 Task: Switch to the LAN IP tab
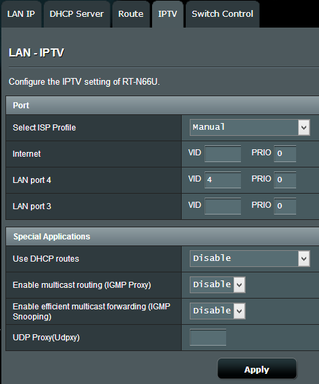[21, 14]
